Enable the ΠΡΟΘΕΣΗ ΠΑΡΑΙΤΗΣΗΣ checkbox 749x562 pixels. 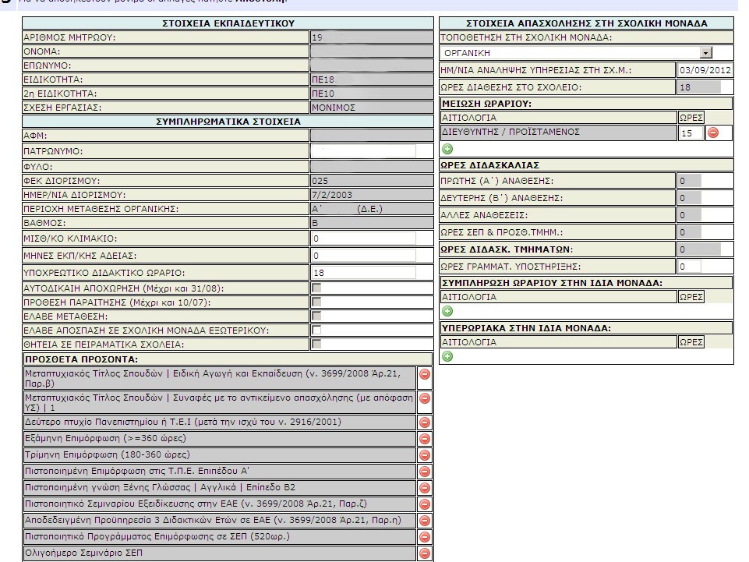click(x=316, y=302)
